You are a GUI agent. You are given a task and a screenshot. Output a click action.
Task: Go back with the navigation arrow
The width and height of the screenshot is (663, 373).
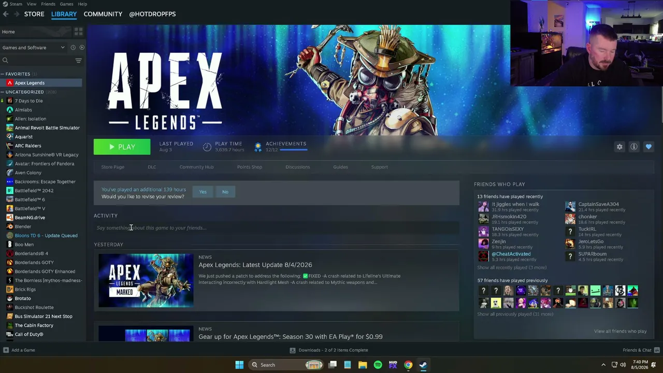point(6,14)
